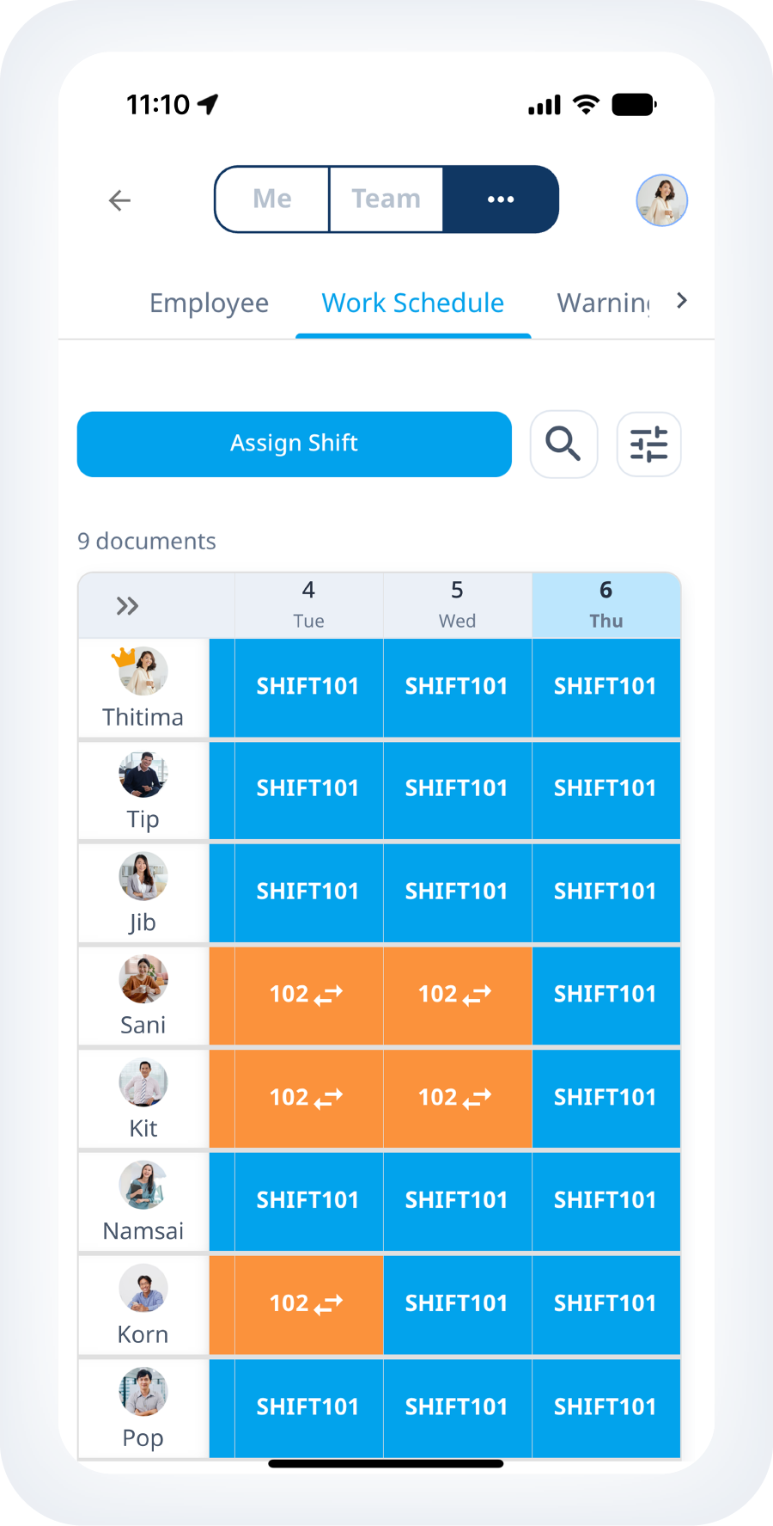
Task: Open the search magnifier icon
Action: click(563, 444)
